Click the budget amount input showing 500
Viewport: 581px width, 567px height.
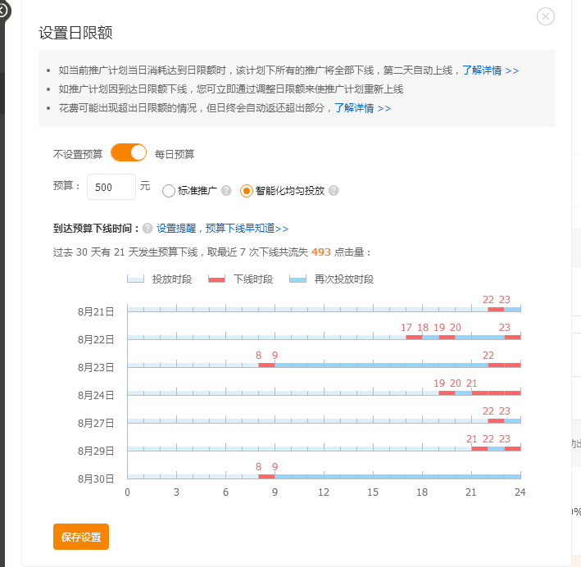click(x=111, y=187)
